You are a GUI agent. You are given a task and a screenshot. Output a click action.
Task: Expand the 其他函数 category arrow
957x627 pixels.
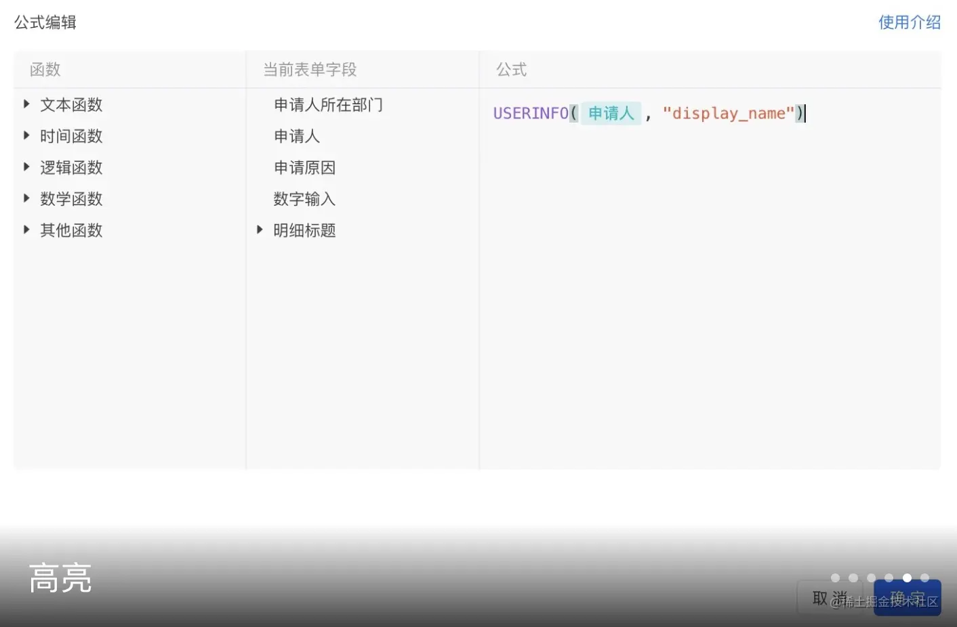point(26,230)
